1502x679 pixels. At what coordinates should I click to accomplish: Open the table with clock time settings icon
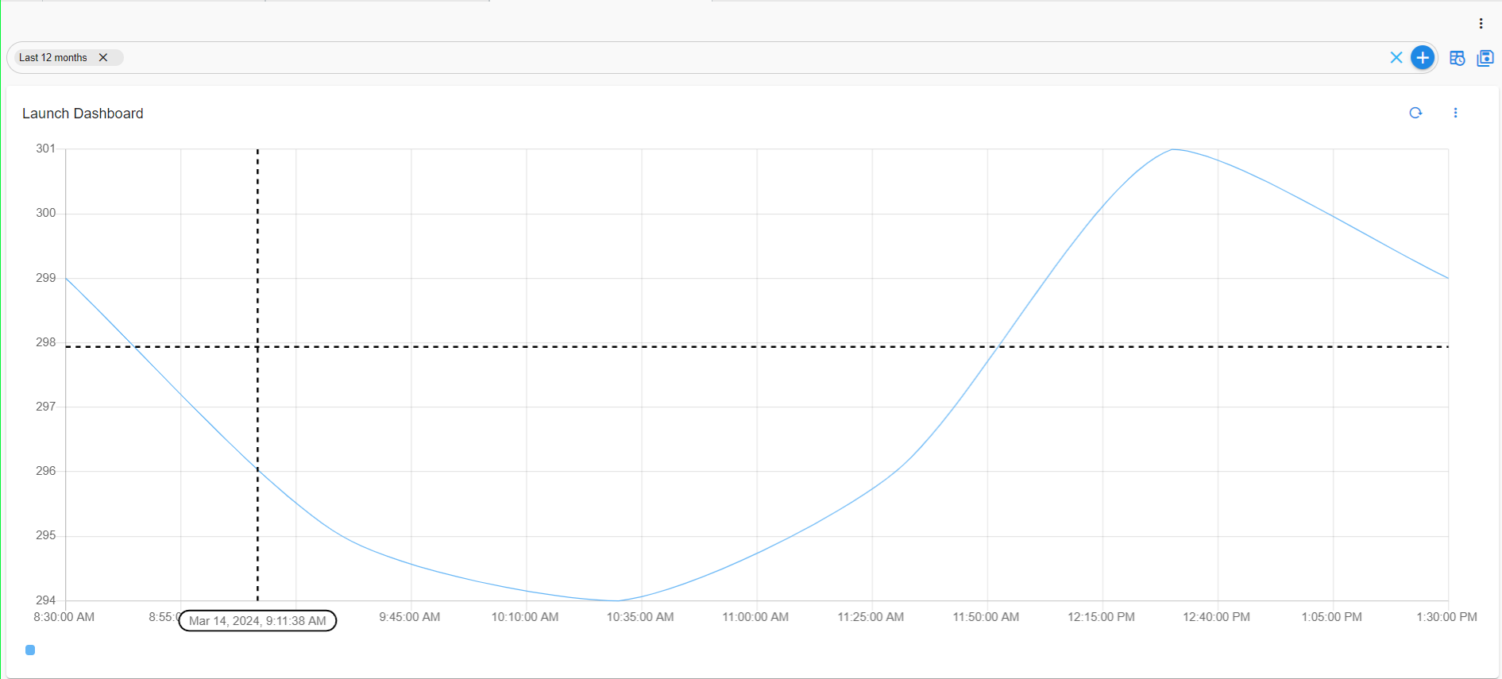pyautogui.click(x=1457, y=58)
